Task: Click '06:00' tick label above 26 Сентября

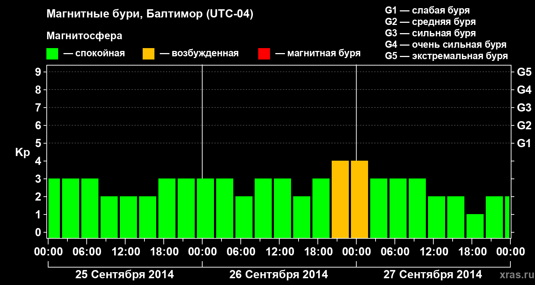Action: tap(241, 252)
